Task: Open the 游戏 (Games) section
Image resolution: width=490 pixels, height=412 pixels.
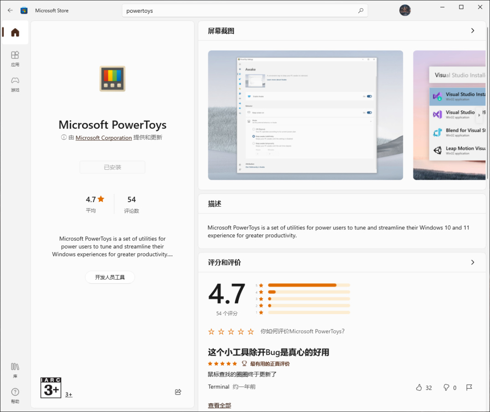Action: coord(15,84)
